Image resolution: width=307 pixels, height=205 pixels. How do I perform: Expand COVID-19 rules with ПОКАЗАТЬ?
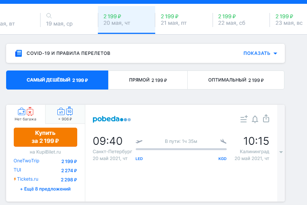click(260, 53)
